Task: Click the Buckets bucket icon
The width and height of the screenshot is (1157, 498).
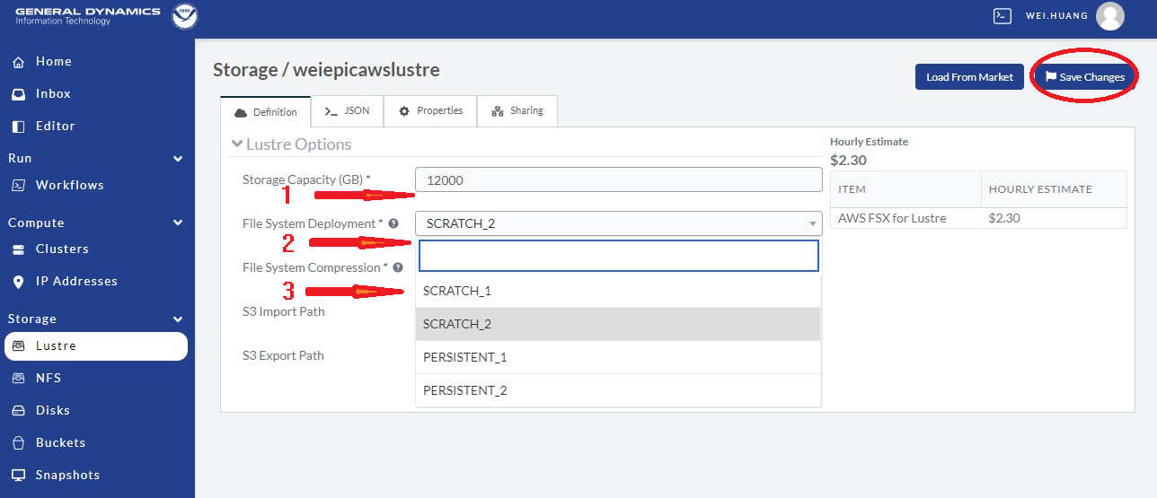Action: 18,443
